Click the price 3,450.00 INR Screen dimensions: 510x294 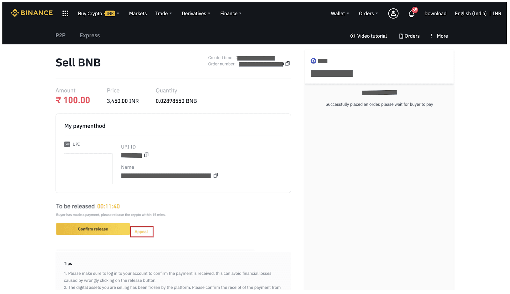[123, 101]
